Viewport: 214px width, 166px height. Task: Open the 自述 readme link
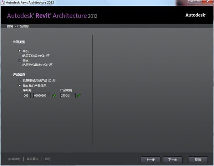(x=48, y=159)
